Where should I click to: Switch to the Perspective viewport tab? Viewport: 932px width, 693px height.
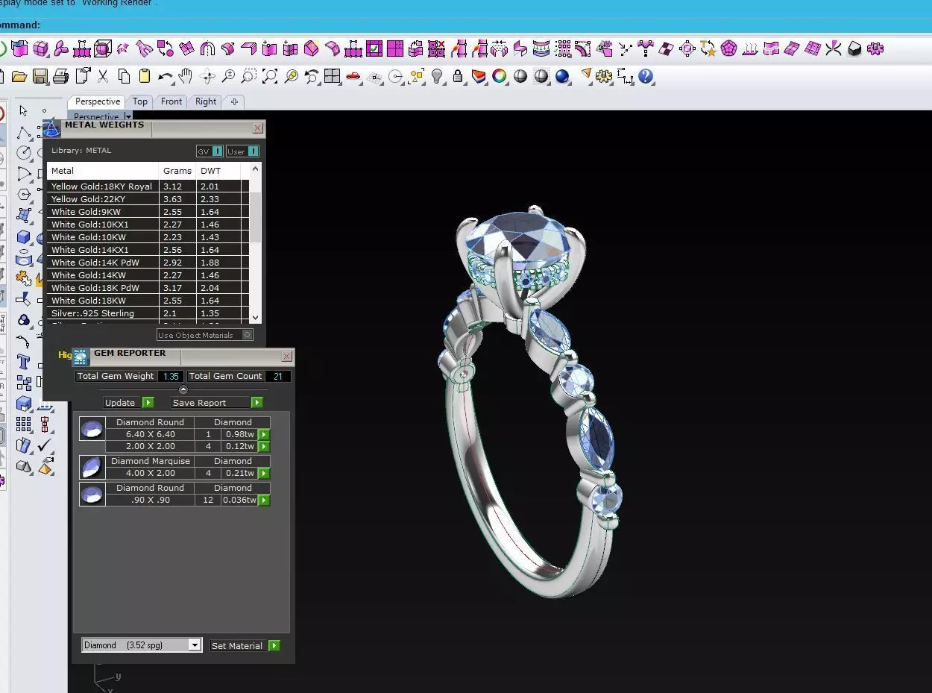[x=98, y=101]
